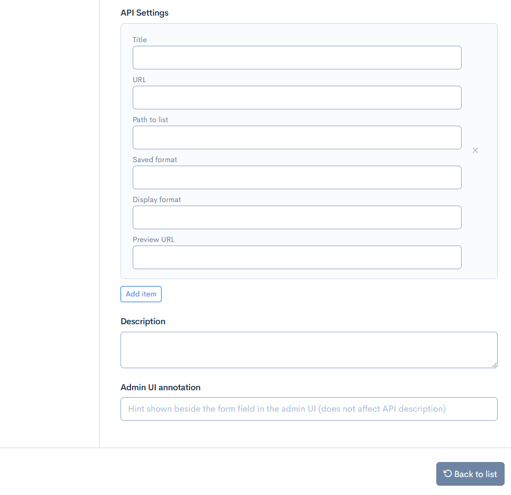Click the circular arrow icon in Back to list
This screenshot has width=511, height=495.
click(448, 473)
